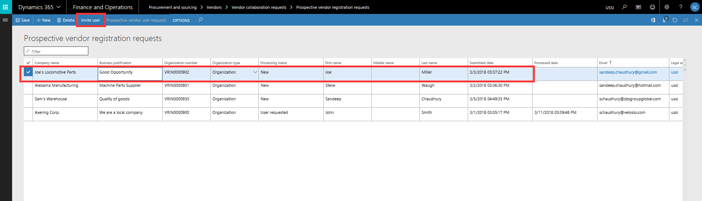Image resolution: width=702 pixels, height=201 pixels.
Task: Expand the Organization type dropdown arrow
Action: [x=255, y=72]
